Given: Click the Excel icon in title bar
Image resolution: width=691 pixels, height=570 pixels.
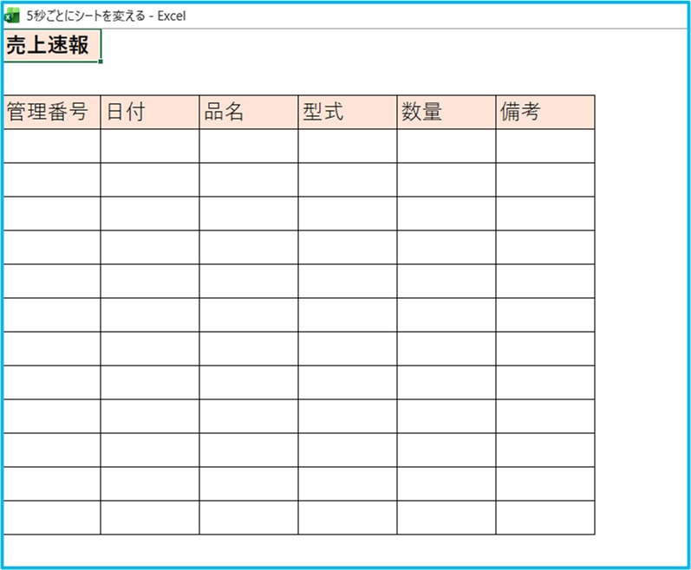Looking at the screenshot, I should point(13,16).
